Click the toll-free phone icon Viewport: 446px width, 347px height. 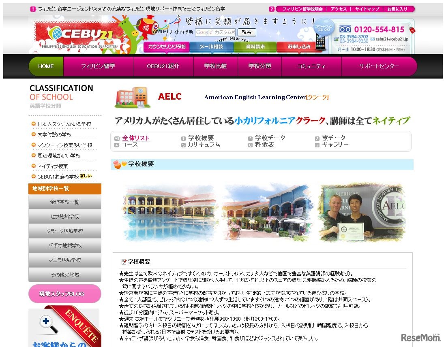coord(345,29)
